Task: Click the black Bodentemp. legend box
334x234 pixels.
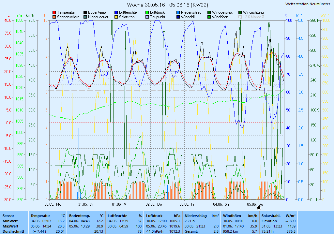Action: coord(85,12)
